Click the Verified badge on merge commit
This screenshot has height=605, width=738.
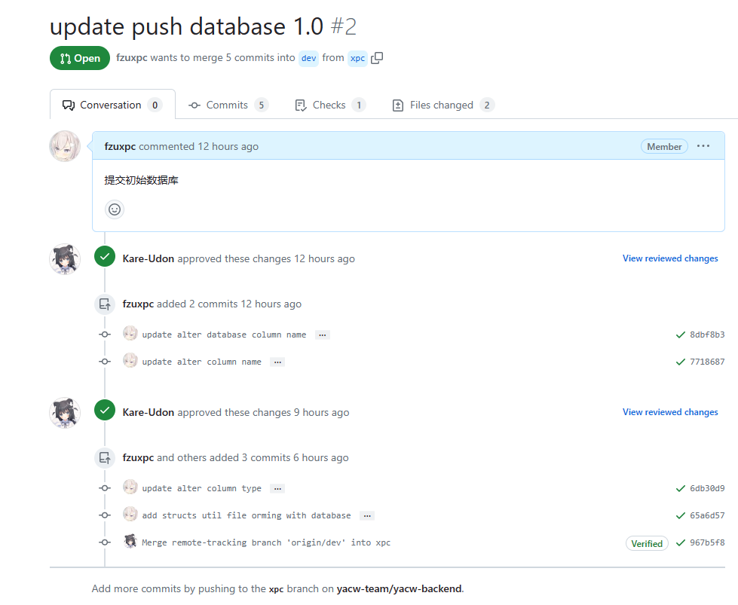(647, 543)
